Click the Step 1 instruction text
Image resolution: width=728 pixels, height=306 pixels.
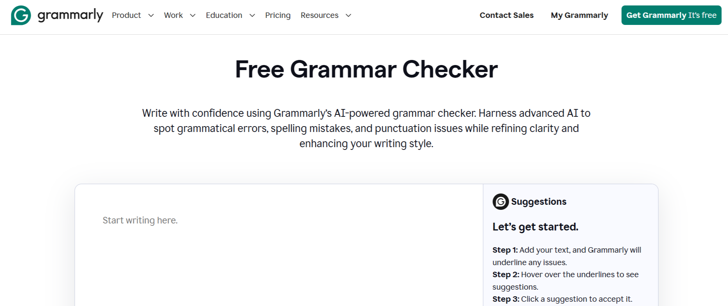pos(567,256)
